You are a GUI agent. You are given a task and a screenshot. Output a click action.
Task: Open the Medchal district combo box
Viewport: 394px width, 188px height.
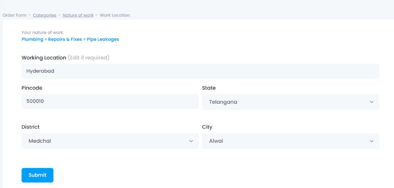(x=110, y=141)
